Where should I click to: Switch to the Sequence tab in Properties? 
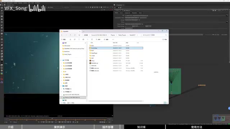tap(127, 13)
